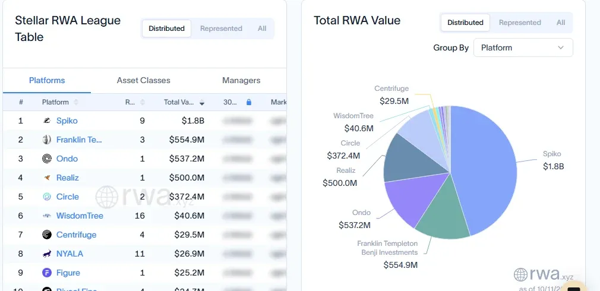Switch to the Platforms tab
This screenshot has width=600, height=291.
click(47, 80)
